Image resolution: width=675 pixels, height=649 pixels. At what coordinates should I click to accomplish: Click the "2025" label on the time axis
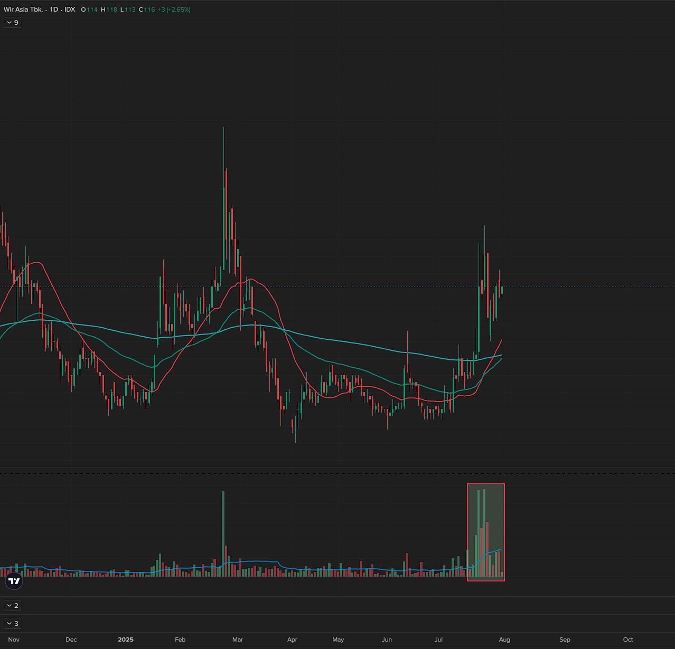click(x=126, y=639)
